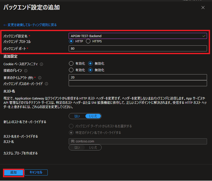212x181 pixels.
Task: Click the キャンセル button
Action: point(36,172)
